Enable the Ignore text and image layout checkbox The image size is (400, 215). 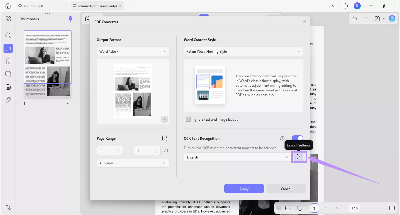tap(188, 119)
